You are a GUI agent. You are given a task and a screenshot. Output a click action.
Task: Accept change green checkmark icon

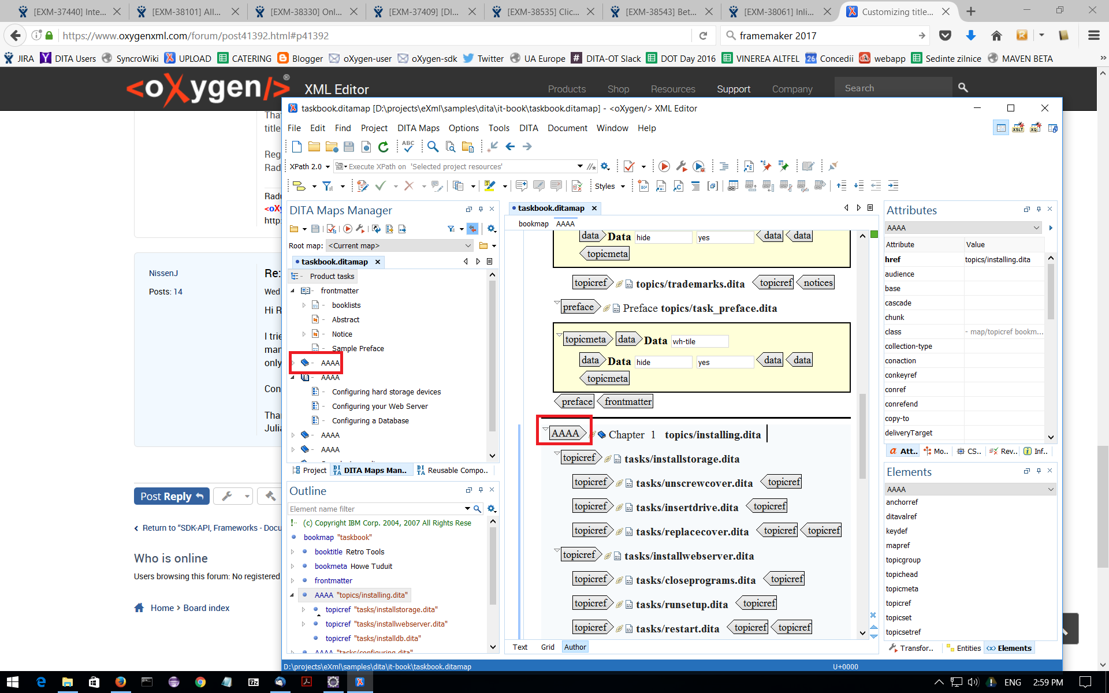tap(380, 186)
